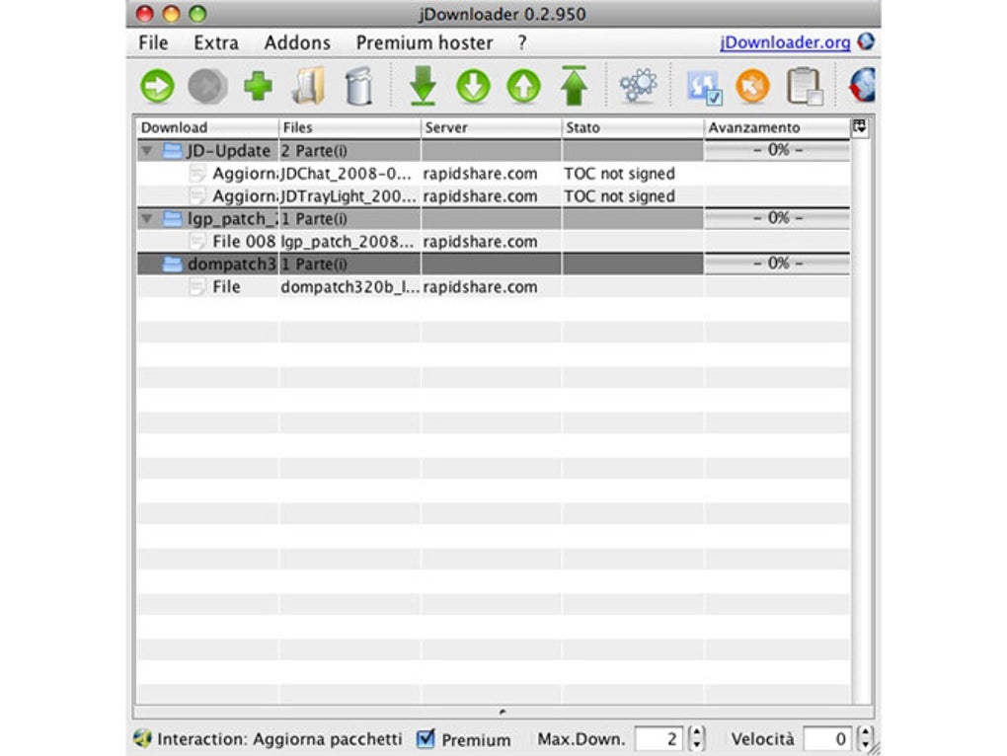
Task: Click Max.Down. stepper arrows
Action: point(697,738)
